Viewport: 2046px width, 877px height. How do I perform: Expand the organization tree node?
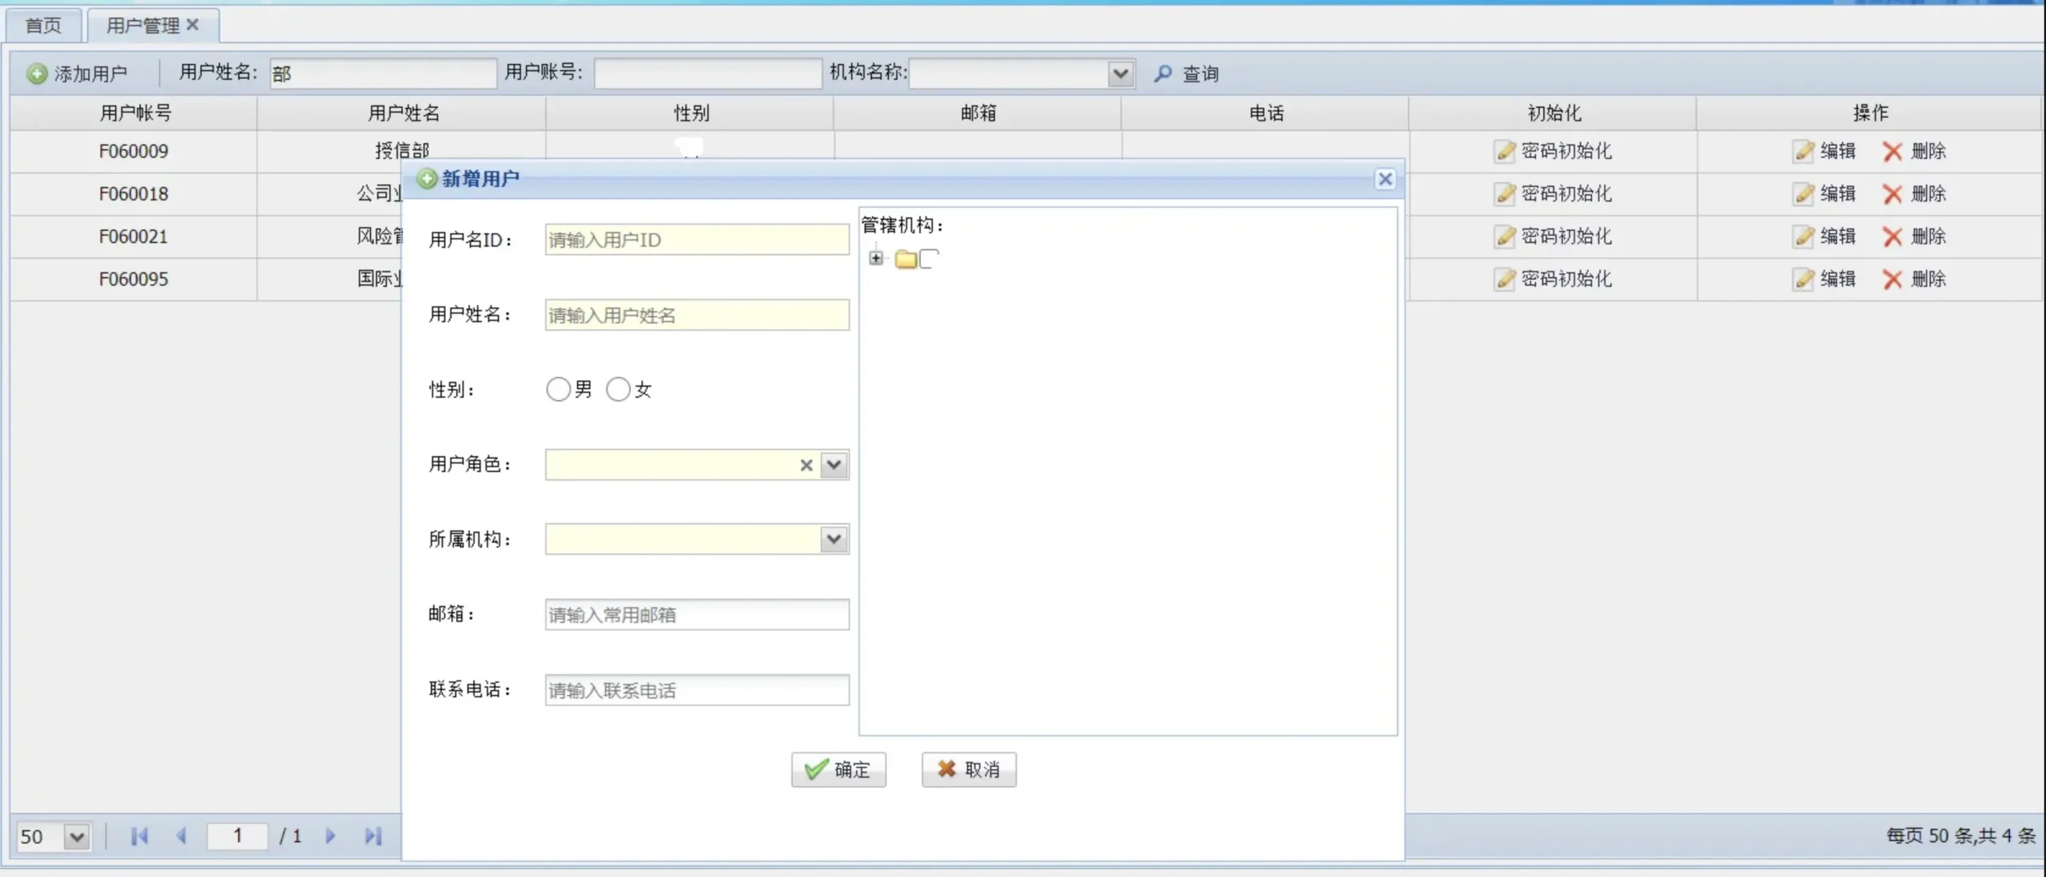[876, 258]
